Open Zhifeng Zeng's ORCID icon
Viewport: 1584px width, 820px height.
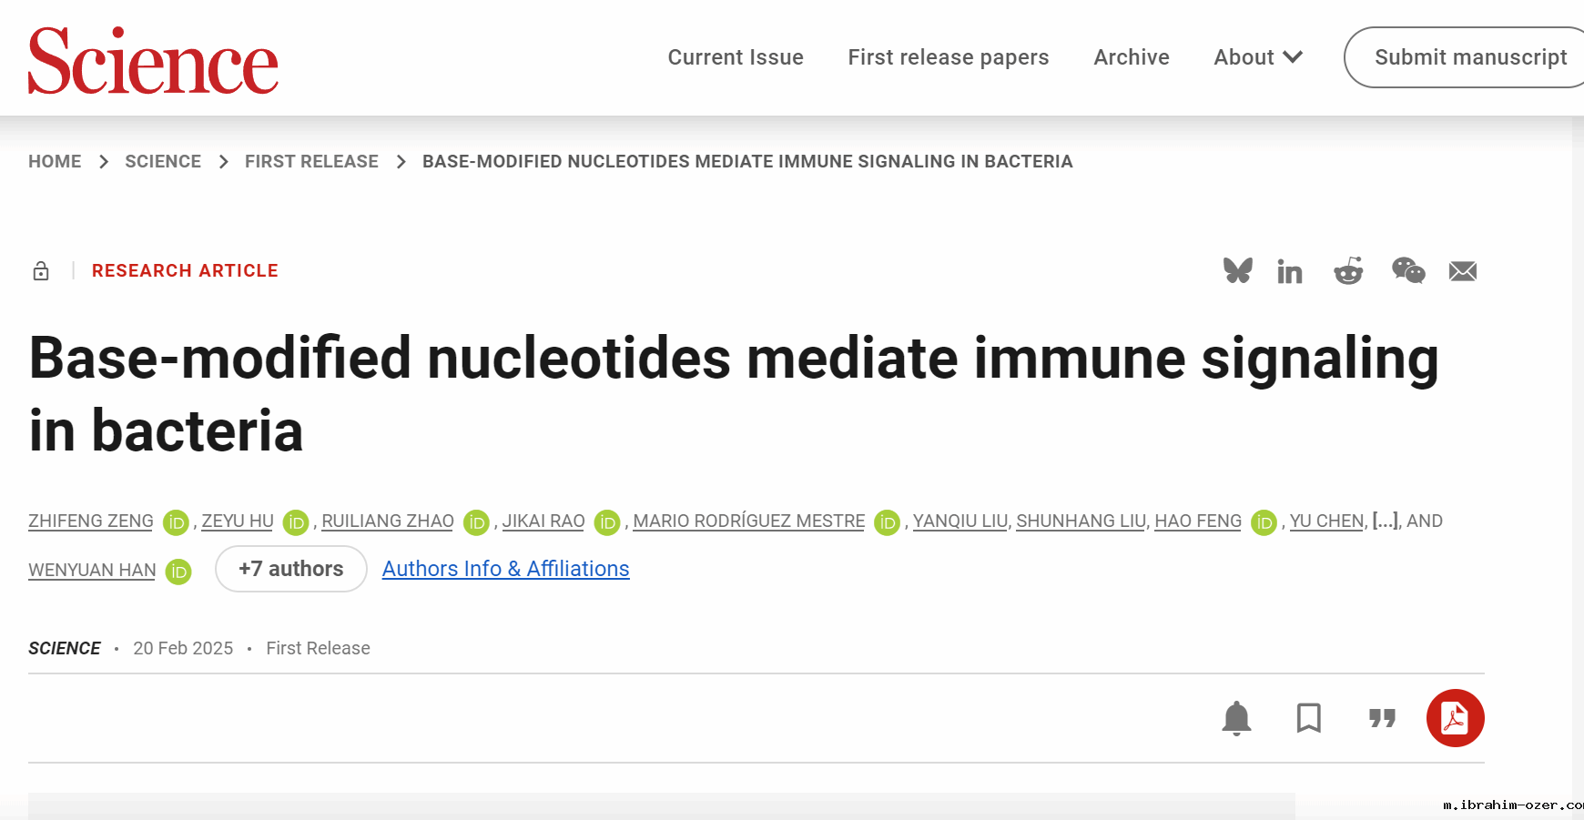[x=176, y=522]
